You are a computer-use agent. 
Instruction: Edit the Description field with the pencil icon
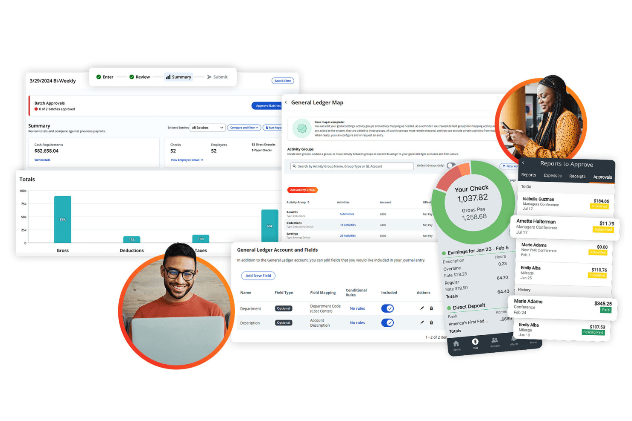coord(422,322)
